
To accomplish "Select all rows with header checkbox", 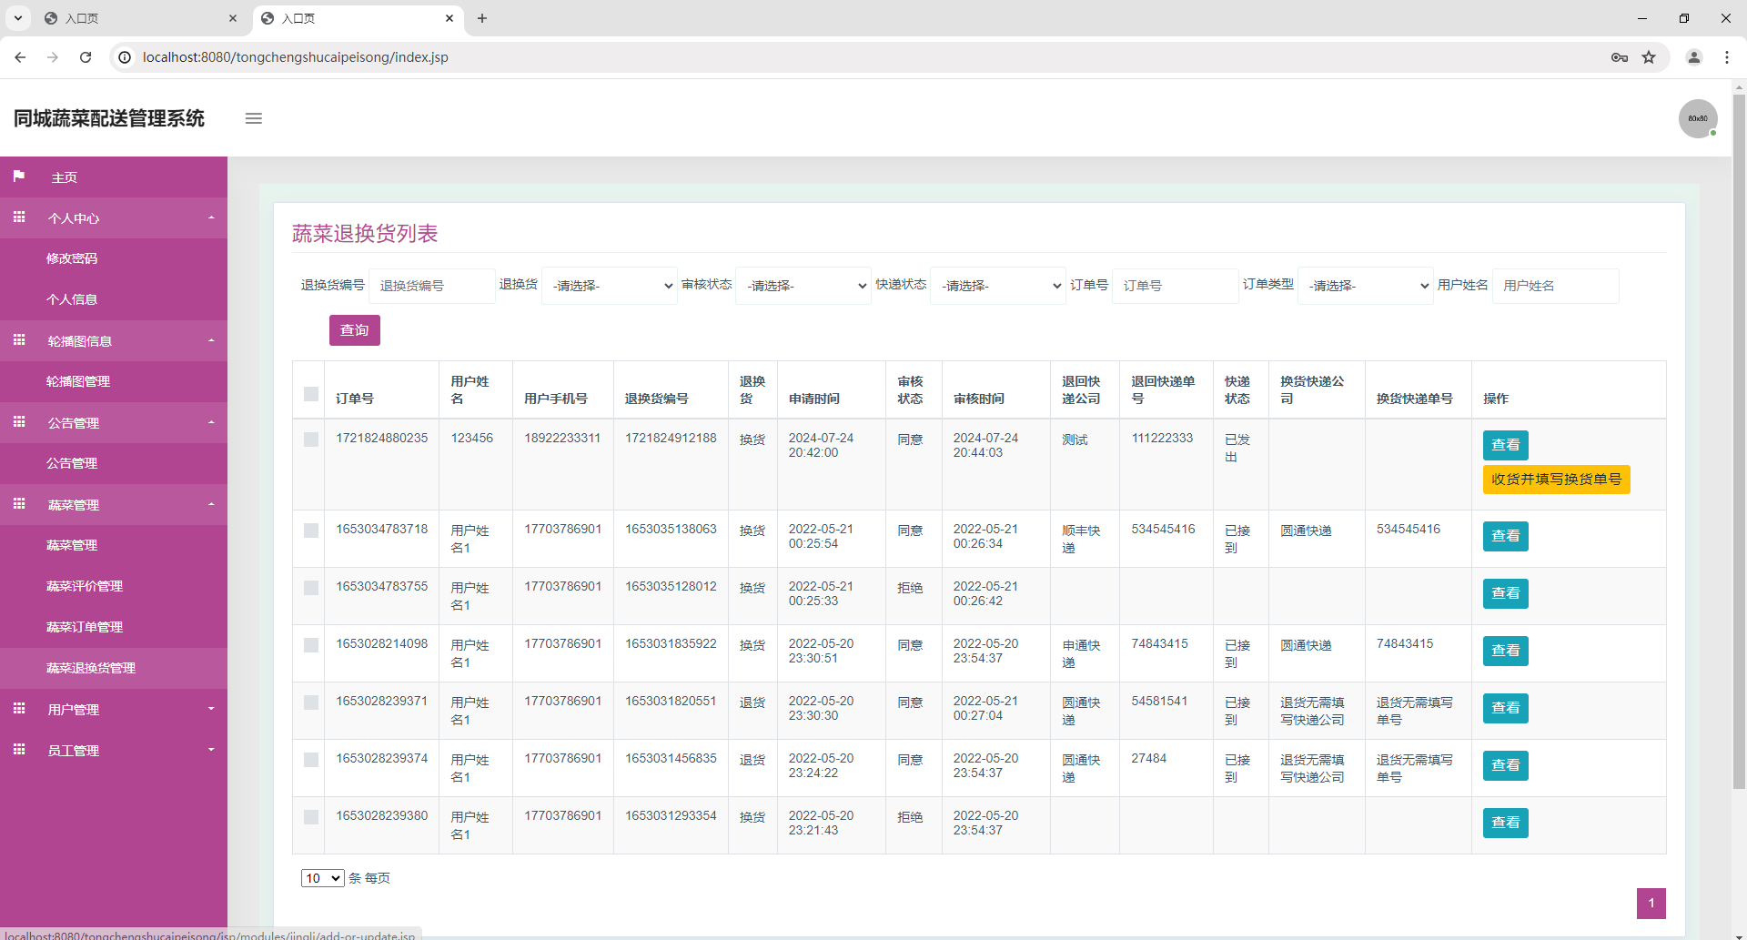I will (x=311, y=394).
